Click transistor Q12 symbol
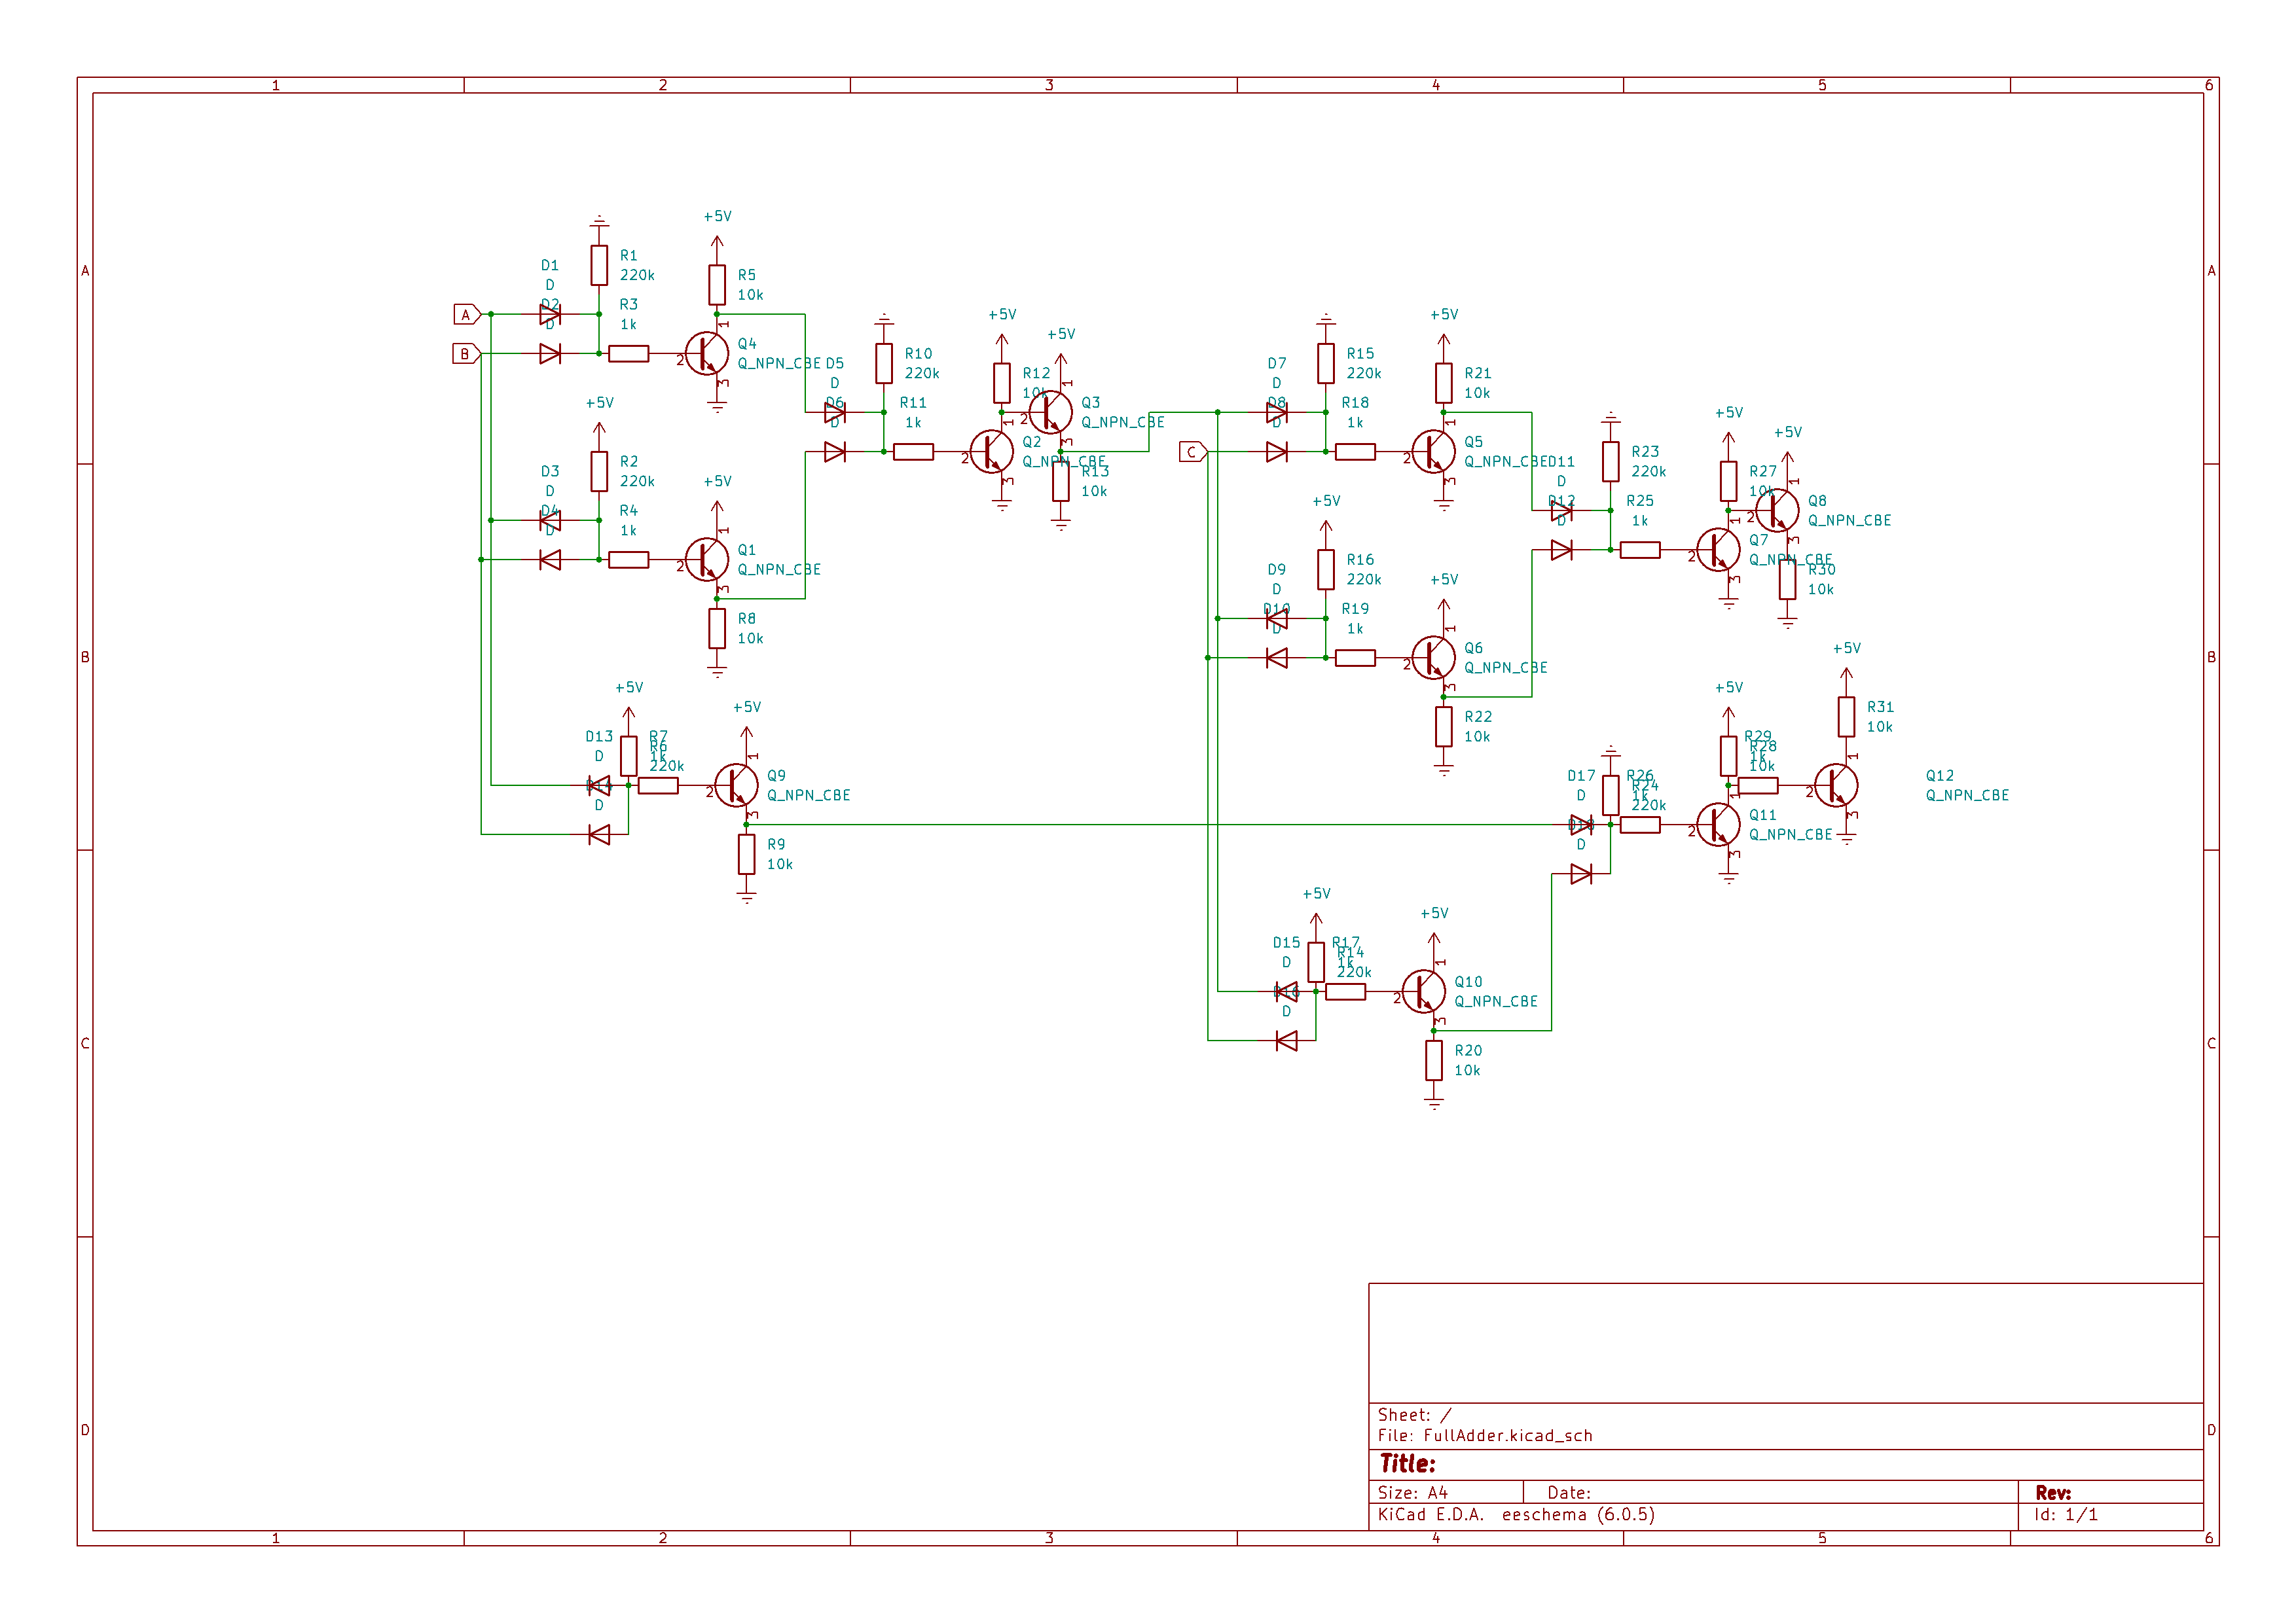Viewport: 2296px width, 1623px height. [x=1837, y=785]
